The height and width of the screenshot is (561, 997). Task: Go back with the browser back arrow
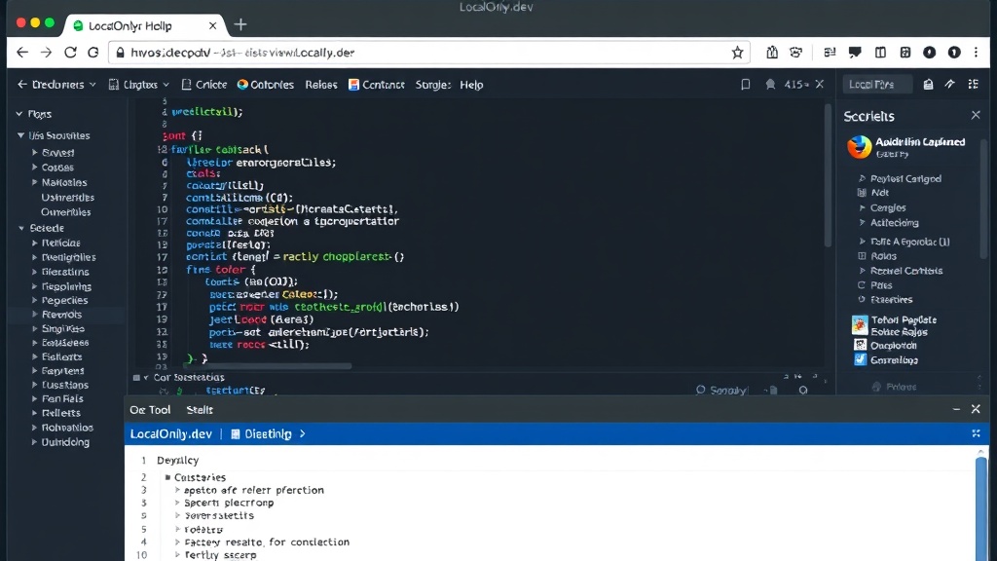22,53
